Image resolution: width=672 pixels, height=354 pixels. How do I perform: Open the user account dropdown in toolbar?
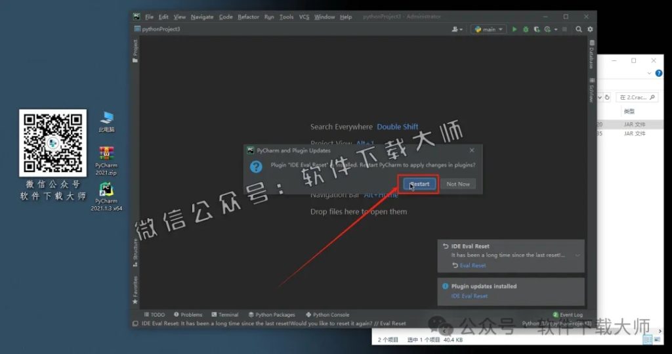457,29
